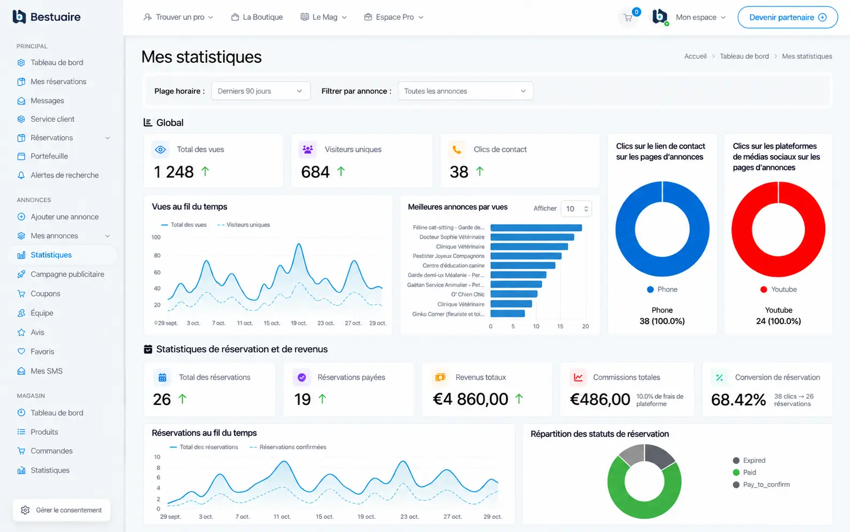The image size is (850, 532).
Task: Click the Service client icon
Action: point(21,119)
